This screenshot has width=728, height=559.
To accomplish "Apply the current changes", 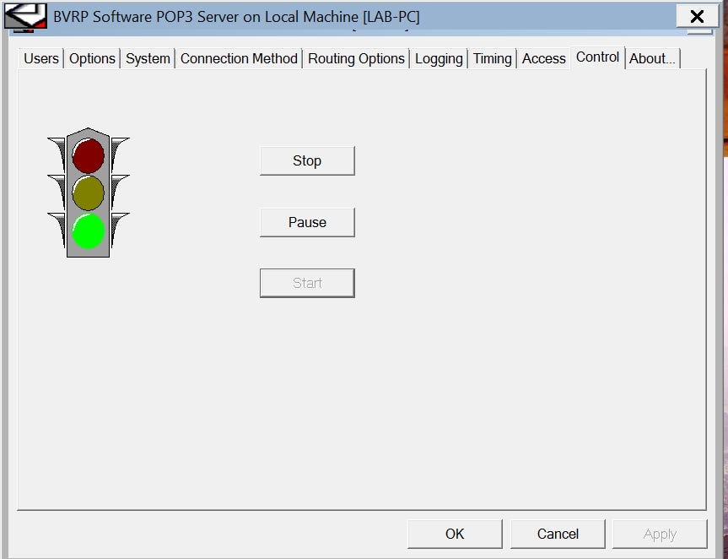I will [660, 534].
